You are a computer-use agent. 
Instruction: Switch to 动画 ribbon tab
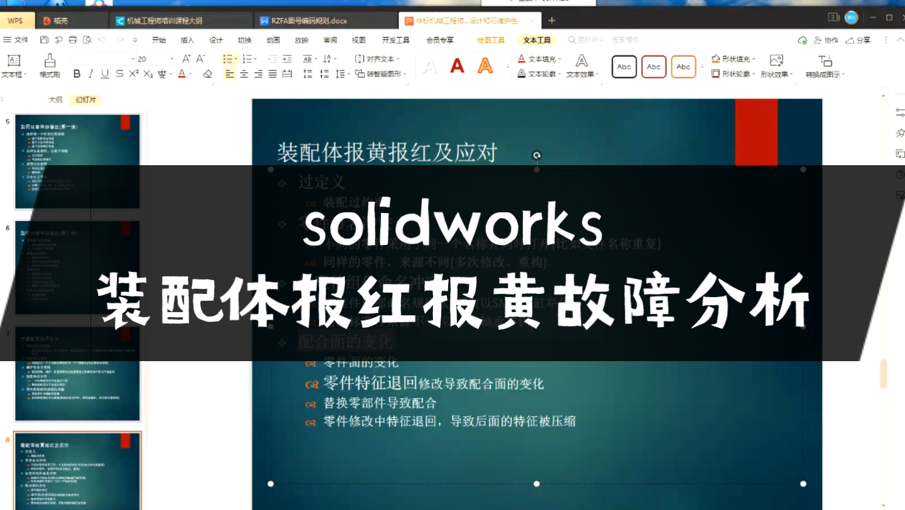(273, 40)
